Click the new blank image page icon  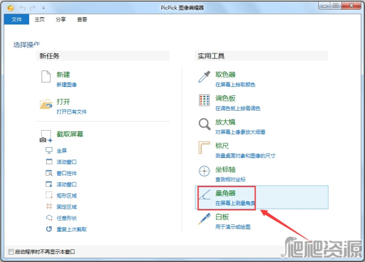(46, 77)
